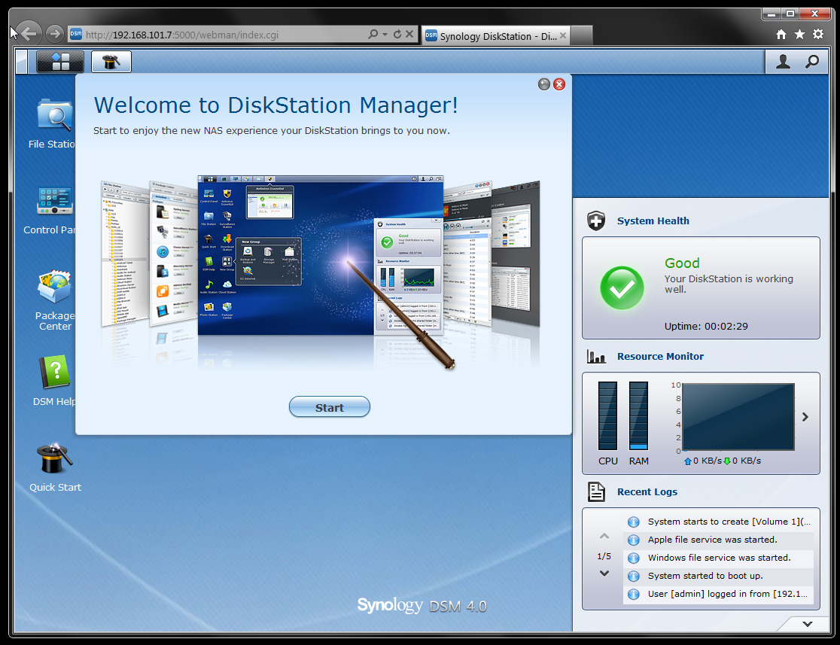Open the user options person icon
840x645 pixels.
click(x=784, y=62)
